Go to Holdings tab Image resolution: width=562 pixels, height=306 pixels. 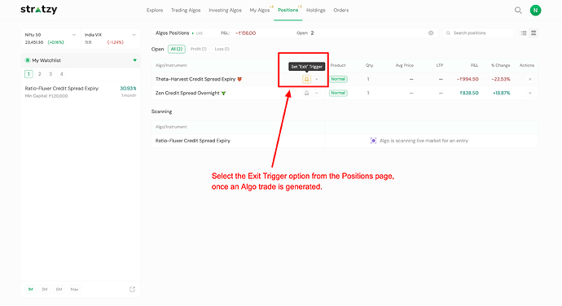(x=316, y=10)
